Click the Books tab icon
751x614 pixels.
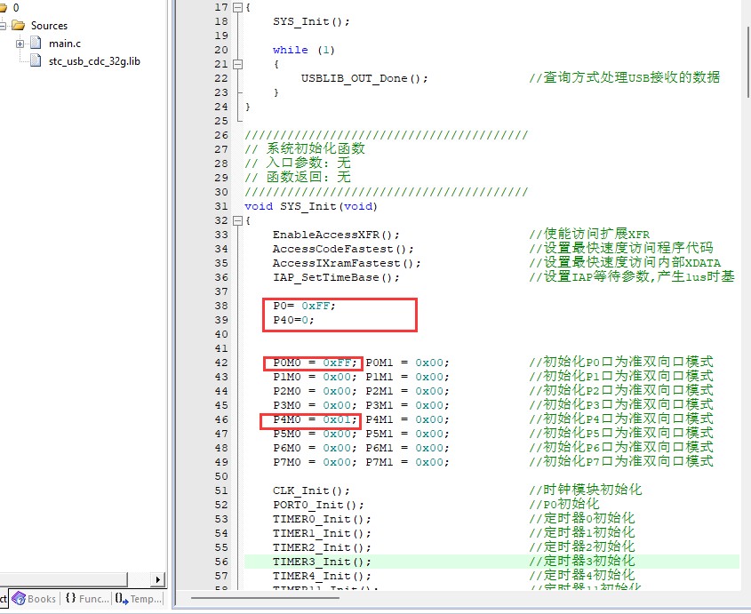coord(19,599)
